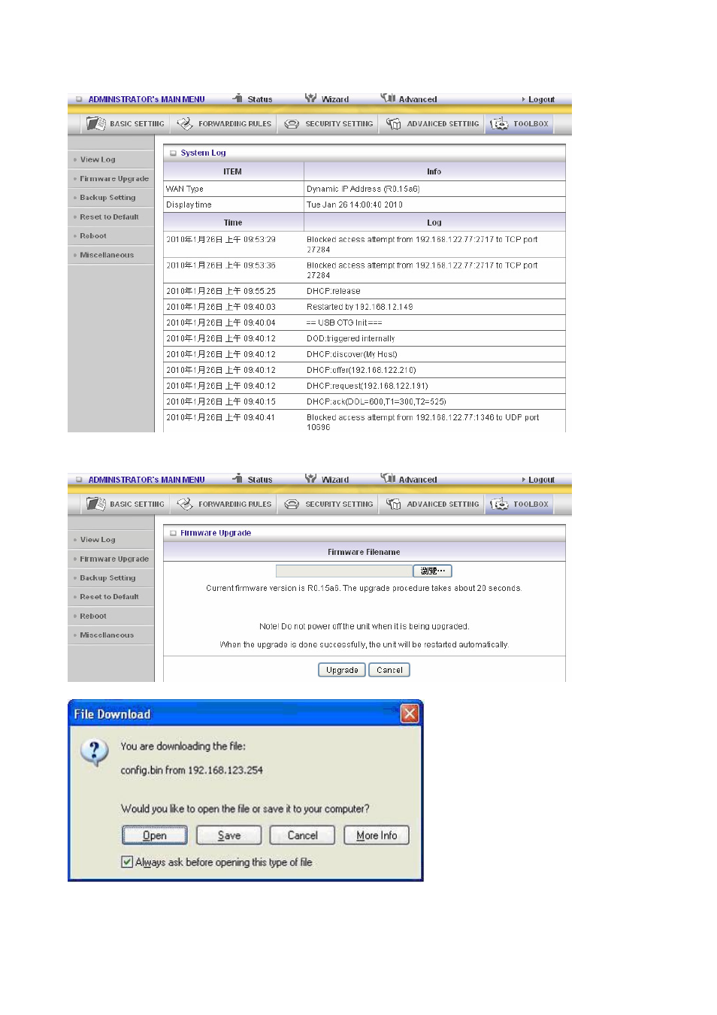The height and width of the screenshot is (1015, 717).
Task: Click 'config.bin from 192.168.123.254' text in dialog
Action: click(192, 770)
